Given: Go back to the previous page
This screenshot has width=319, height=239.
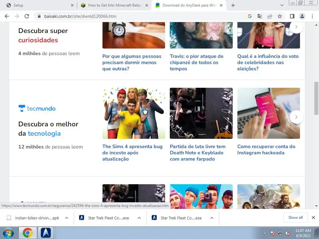Looking at the screenshot, I should click(7, 16).
